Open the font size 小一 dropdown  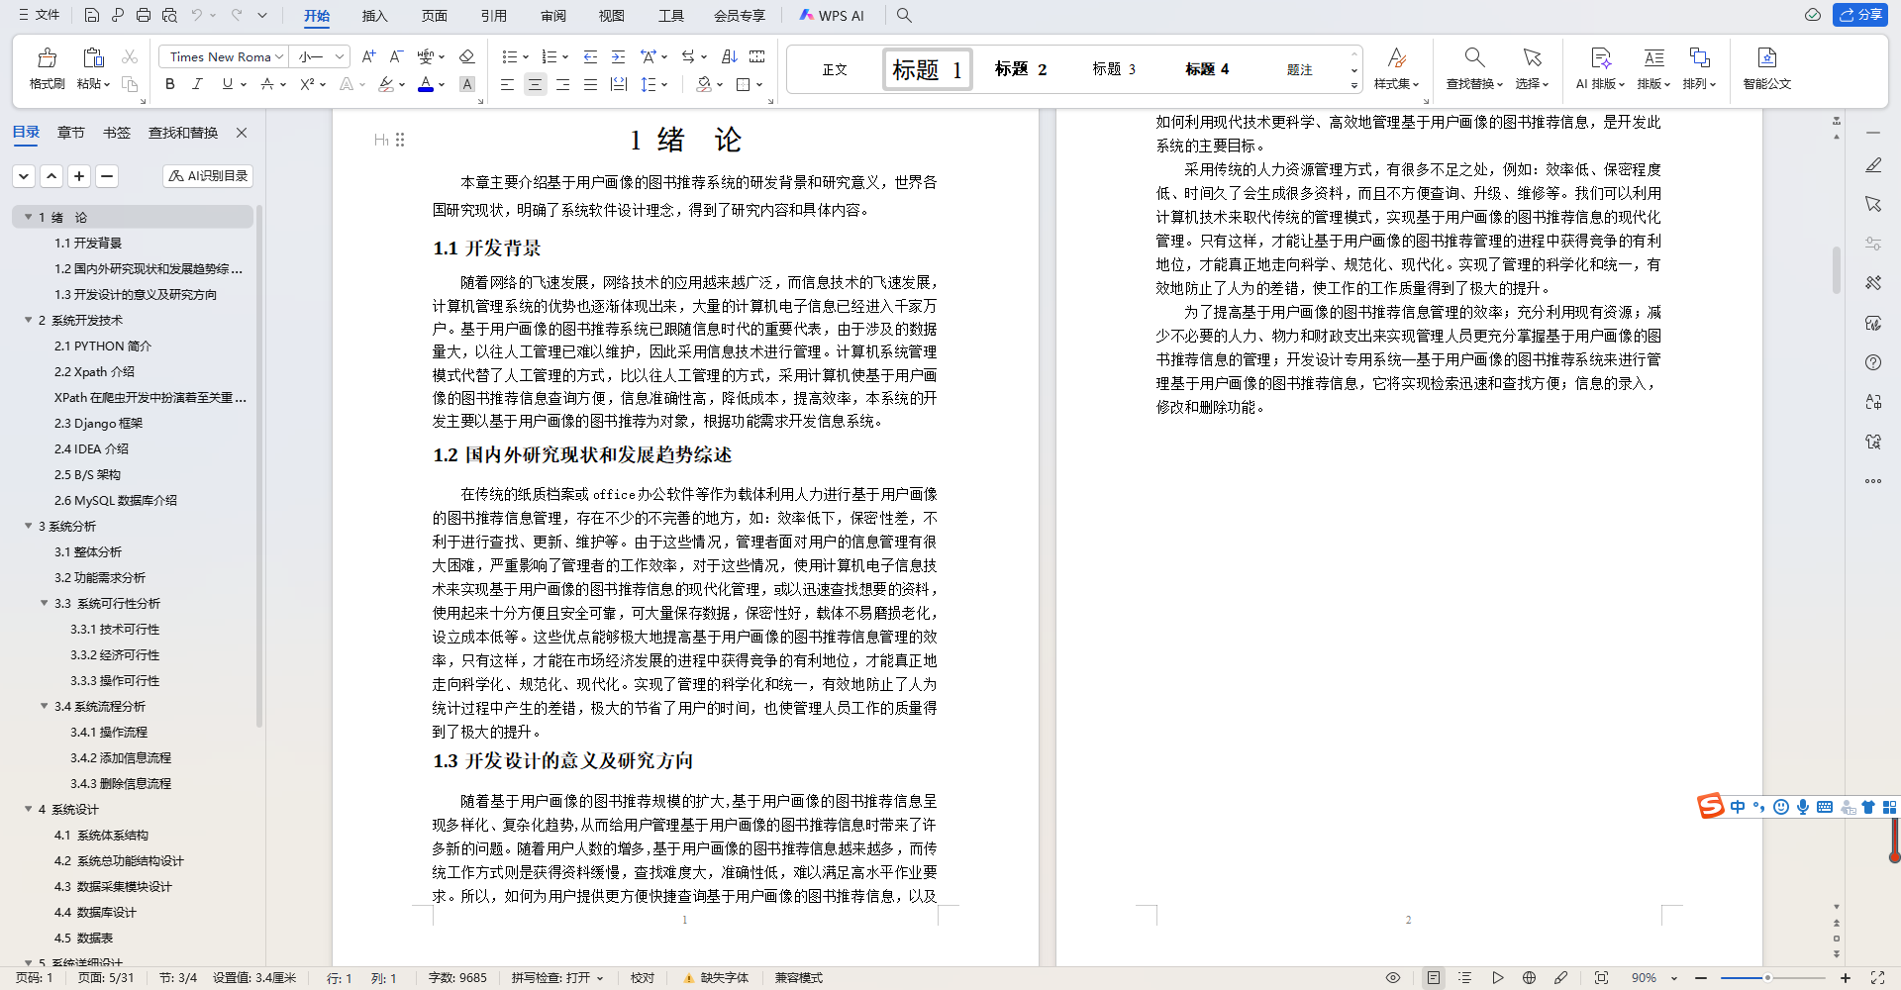pyautogui.click(x=340, y=56)
